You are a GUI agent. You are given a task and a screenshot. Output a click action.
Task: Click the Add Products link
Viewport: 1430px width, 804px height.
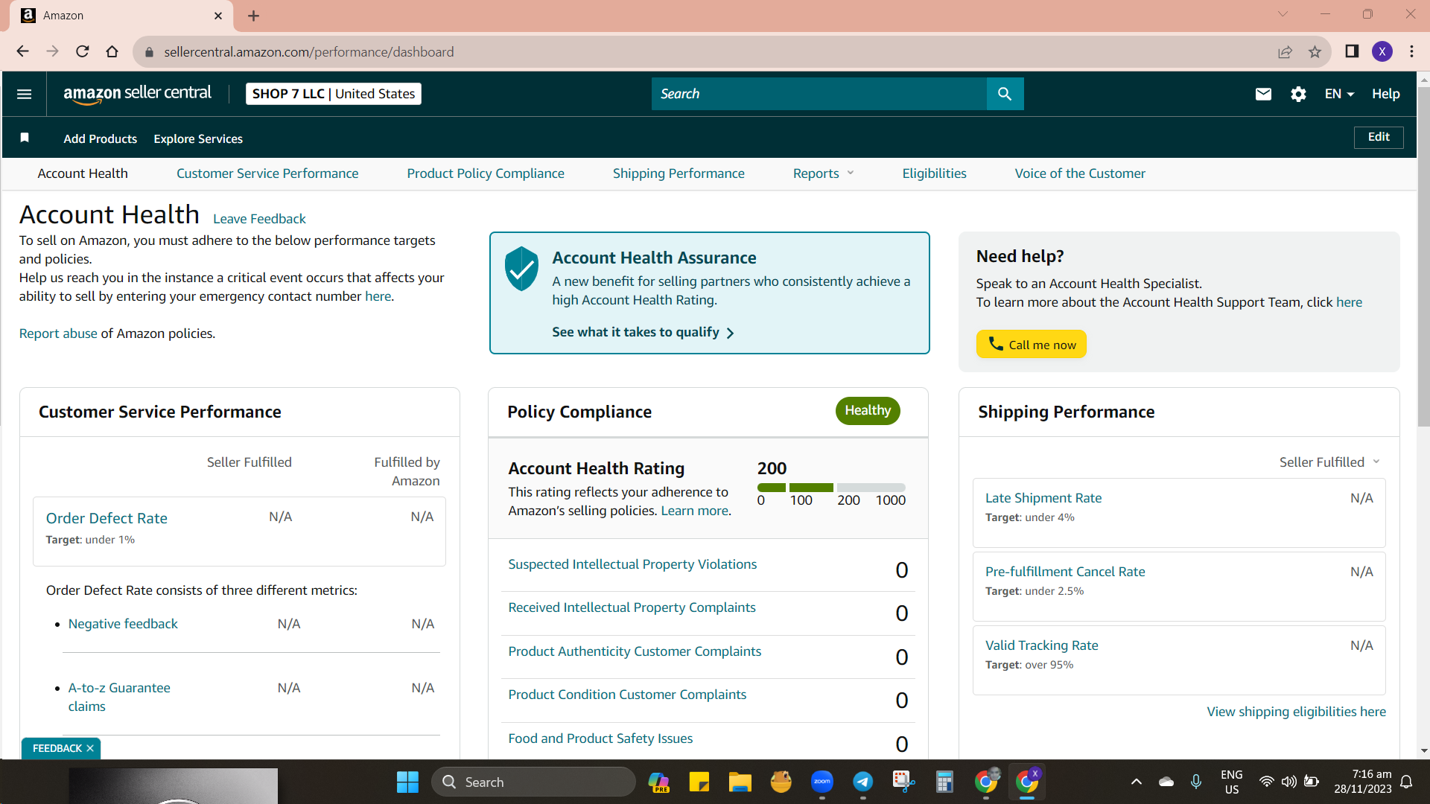101,138
